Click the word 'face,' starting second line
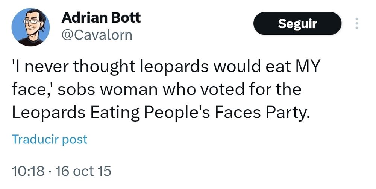This screenshot has height=189, width=376. pyautogui.click(x=32, y=89)
